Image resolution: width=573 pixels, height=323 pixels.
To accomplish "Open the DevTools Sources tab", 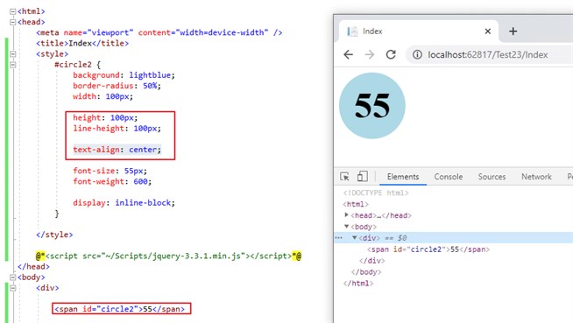I will (492, 177).
